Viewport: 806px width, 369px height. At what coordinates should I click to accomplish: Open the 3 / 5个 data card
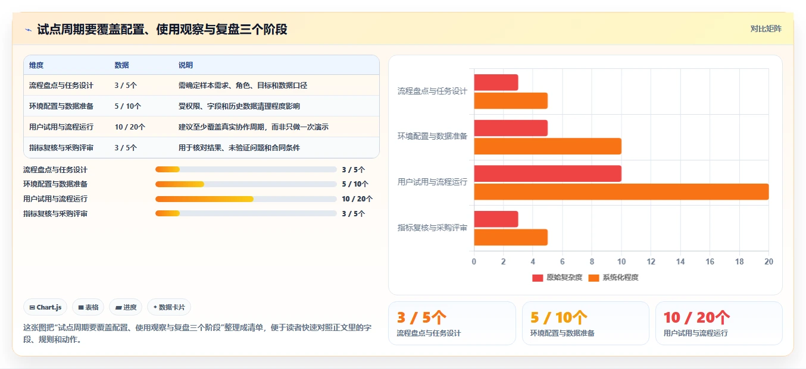point(452,323)
